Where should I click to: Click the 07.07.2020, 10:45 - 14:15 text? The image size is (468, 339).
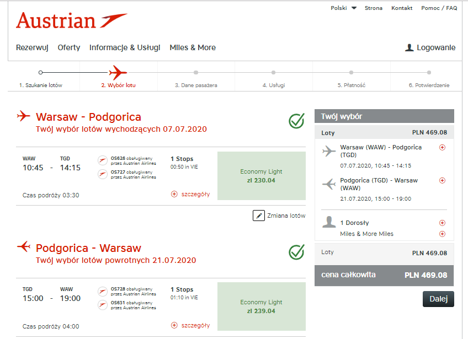pyautogui.click(x=375, y=166)
